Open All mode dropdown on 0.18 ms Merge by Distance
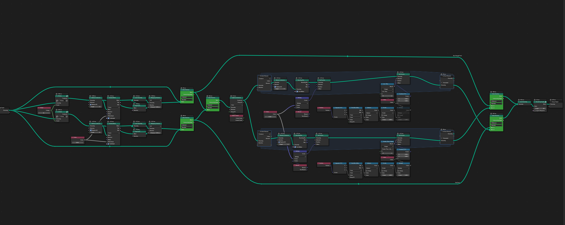This screenshot has height=225, width=565. pyautogui.click(x=155, y=100)
